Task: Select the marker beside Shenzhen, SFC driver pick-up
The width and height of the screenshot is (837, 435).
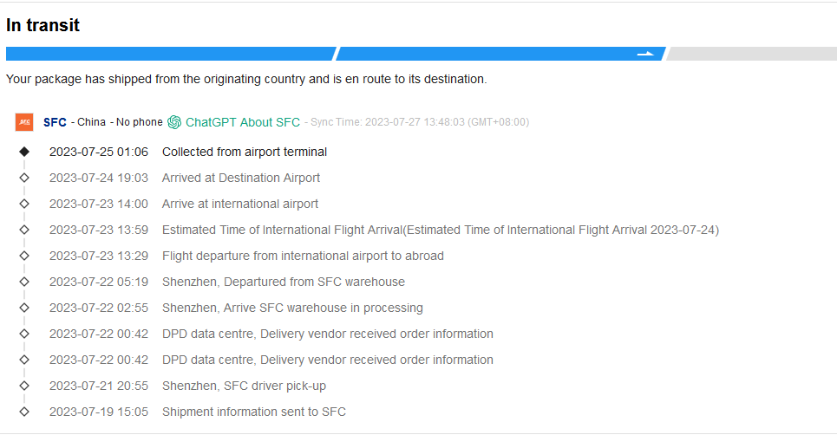Action: (24, 386)
